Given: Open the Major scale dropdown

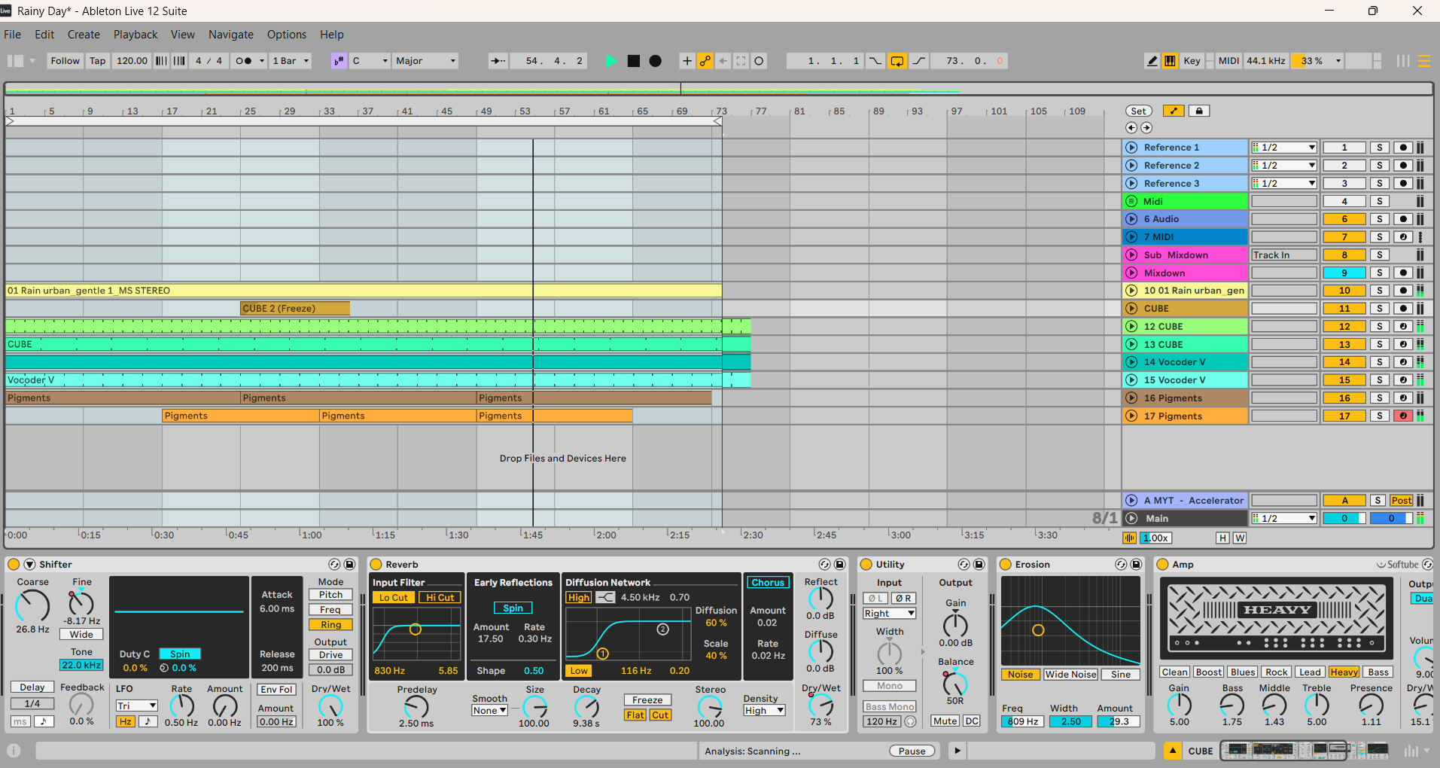Looking at the screenshot, I should coord(425,61).
